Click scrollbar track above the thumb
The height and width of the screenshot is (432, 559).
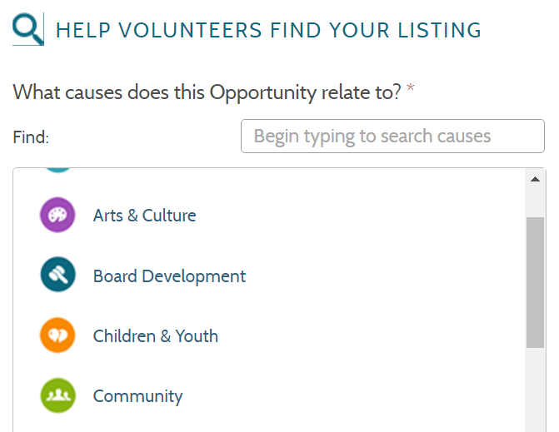click(x=535, y=202)
